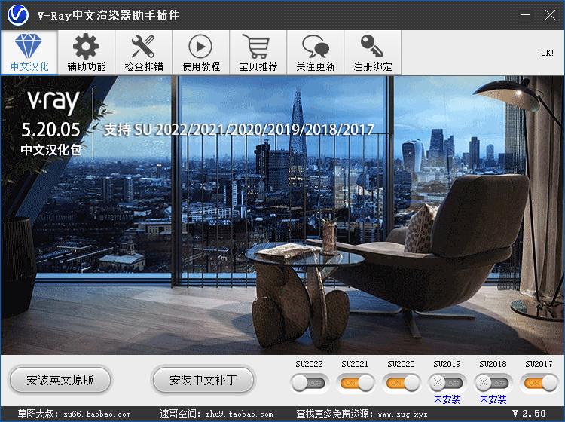Minimize the V-Ray helper window
Screen dimensions: 565x422
pyautogui.click(x=525, y=15)
